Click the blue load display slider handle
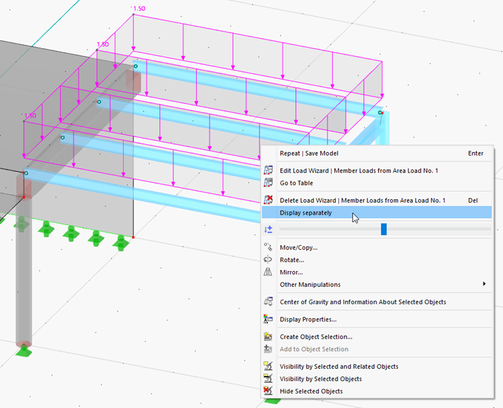The height and width of the screenshot is (408, 503). pyautogui.click(x=384, y=229)
